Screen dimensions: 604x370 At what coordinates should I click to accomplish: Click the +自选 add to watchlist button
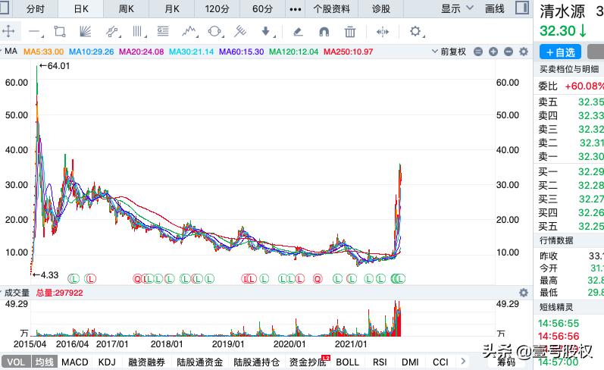click(561, 52)
